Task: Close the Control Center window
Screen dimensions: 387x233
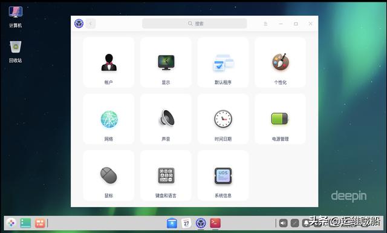Action: [310, 24]
